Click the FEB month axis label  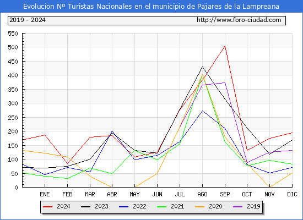[x=67, y=194]
